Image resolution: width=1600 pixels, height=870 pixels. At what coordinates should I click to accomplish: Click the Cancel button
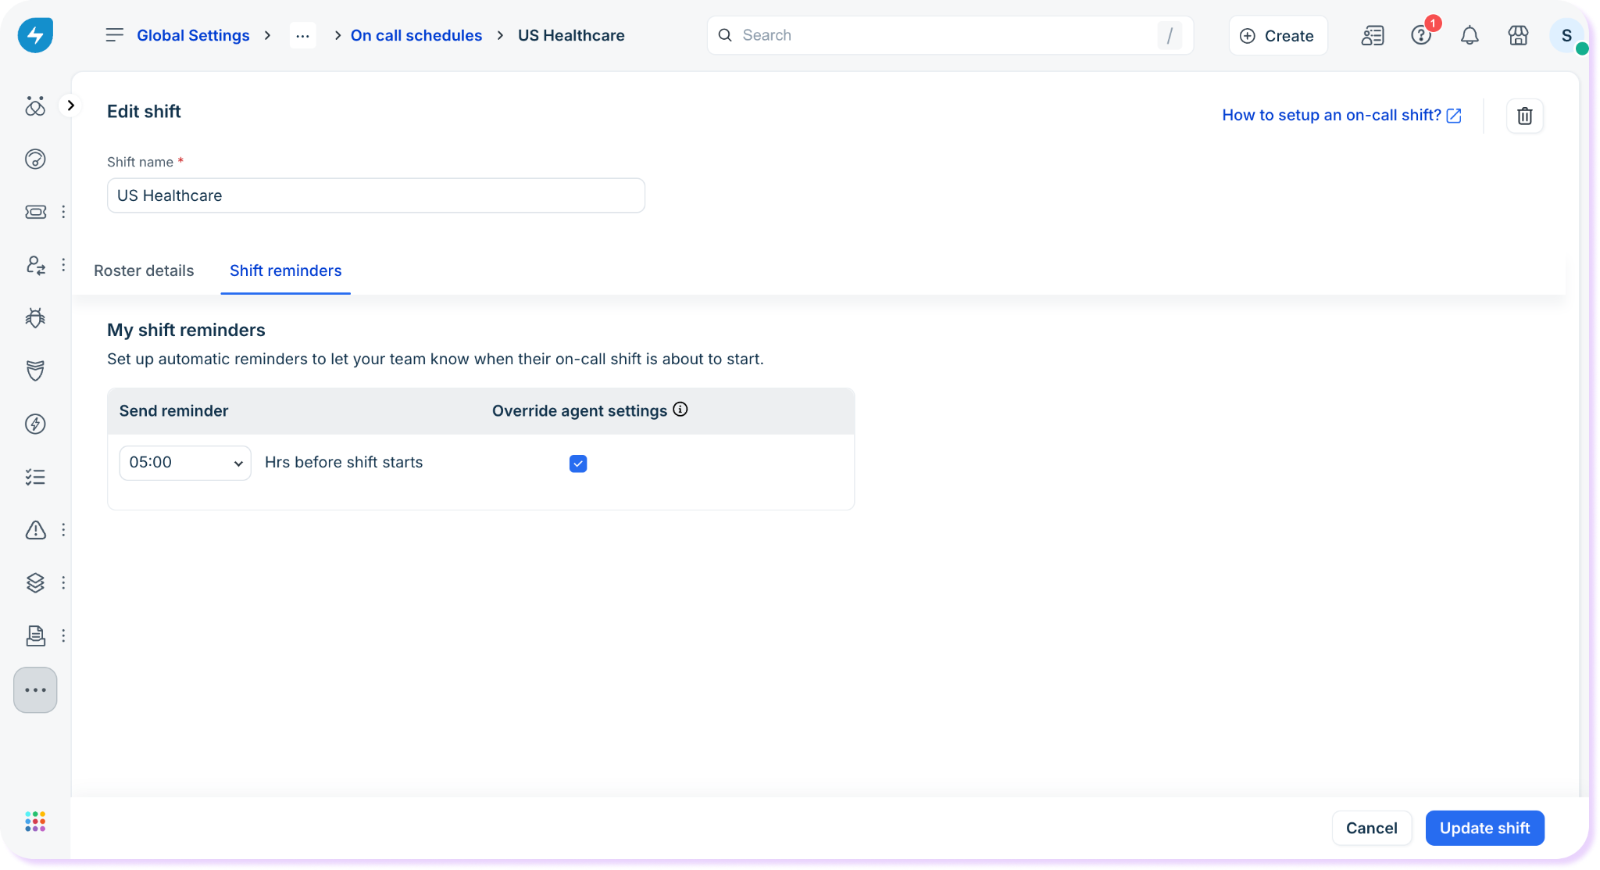point(1371,828)
